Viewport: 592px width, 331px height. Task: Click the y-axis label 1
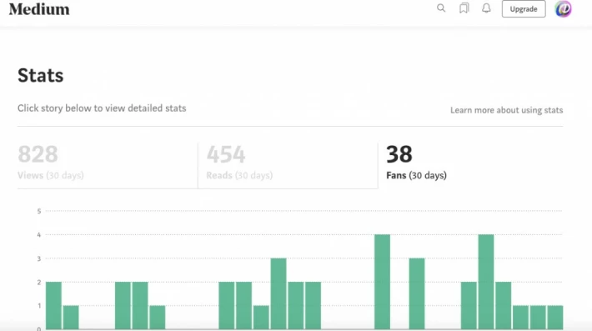[39, 306]
